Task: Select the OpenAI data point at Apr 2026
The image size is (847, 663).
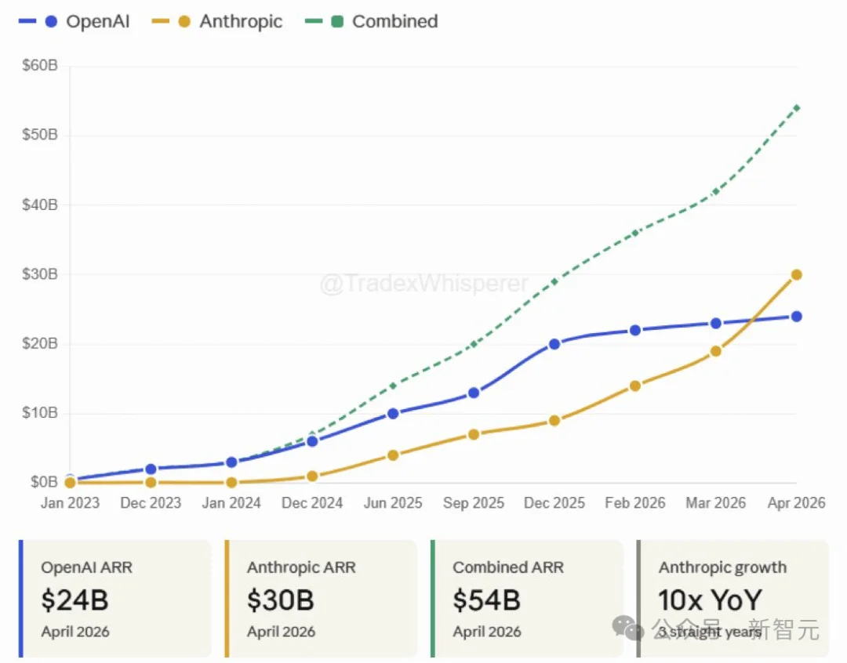Action: [x=796, y=317]
